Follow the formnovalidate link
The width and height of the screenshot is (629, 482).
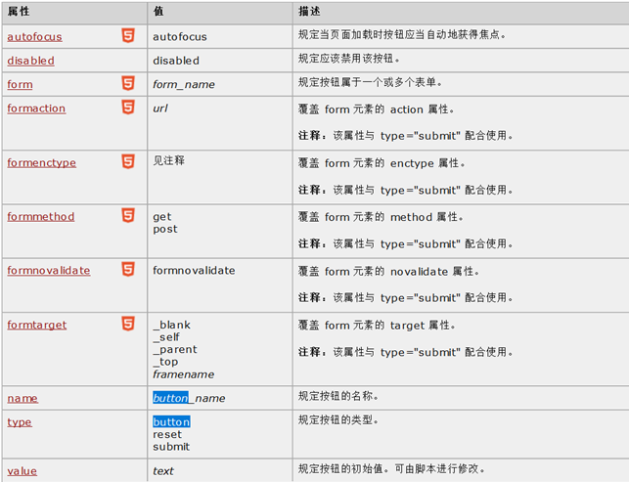click(x=49, y=271)
